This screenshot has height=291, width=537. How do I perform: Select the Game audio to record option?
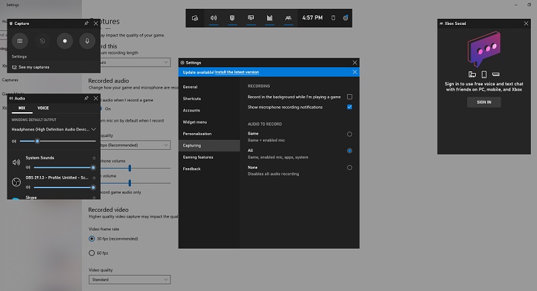pyautogui.click(x=350, y=134)
